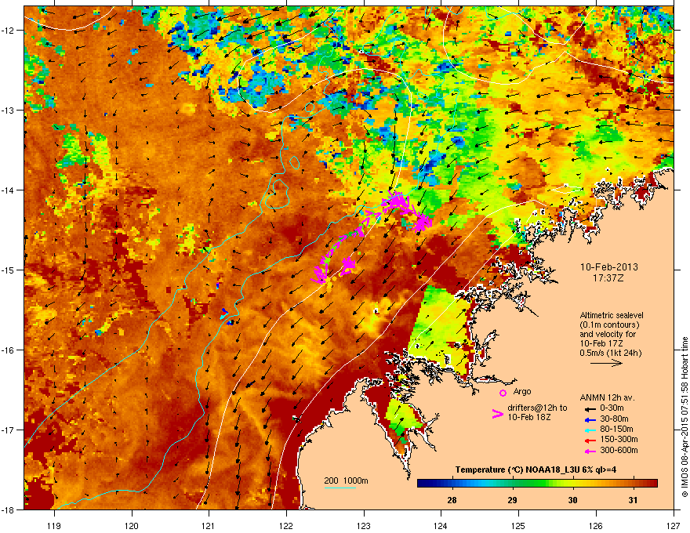The width and height of the screenshot is (690, 533).
Task: Click the red 150-300m arrow legend icon
Action: (x=590, y=440)
